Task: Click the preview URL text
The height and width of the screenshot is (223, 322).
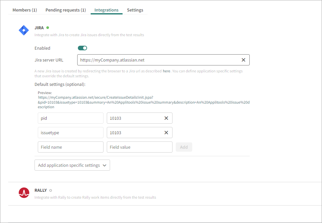Action: (144, 102)
